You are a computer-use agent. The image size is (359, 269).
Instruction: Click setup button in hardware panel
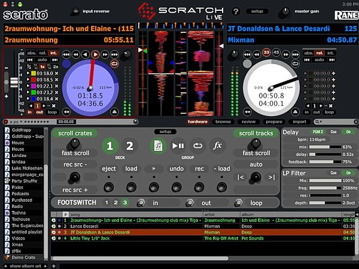click(165, 132)
